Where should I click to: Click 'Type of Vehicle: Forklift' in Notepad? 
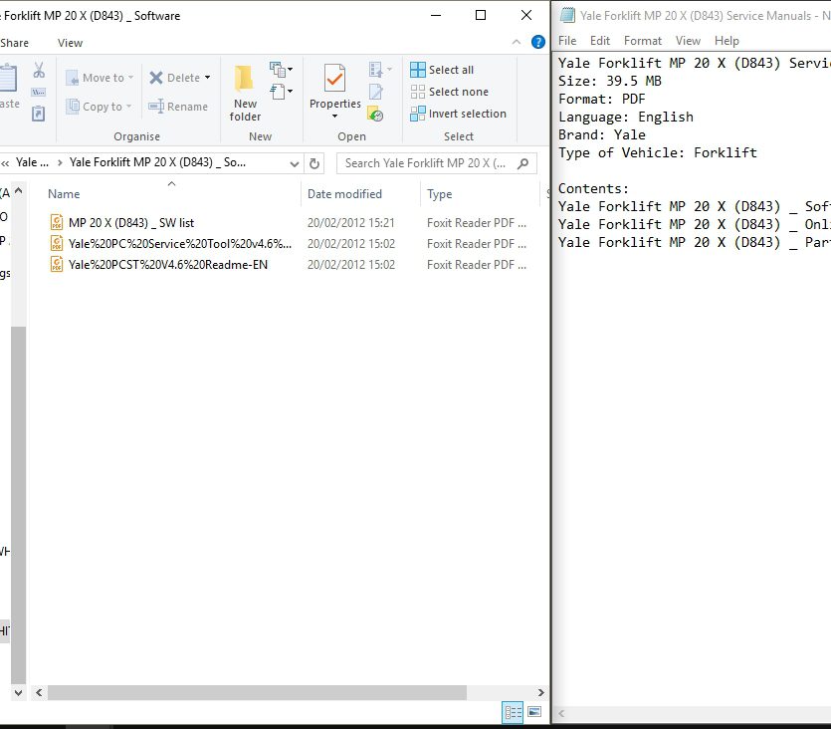pyautogui.click(x=657, y=152)
